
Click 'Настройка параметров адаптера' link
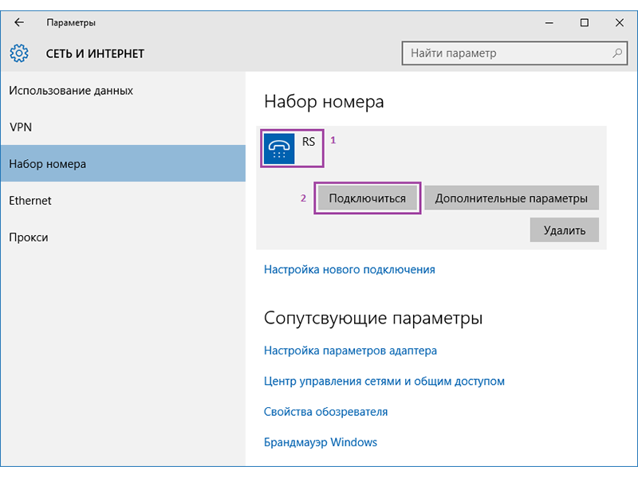(x=350, y=351)
